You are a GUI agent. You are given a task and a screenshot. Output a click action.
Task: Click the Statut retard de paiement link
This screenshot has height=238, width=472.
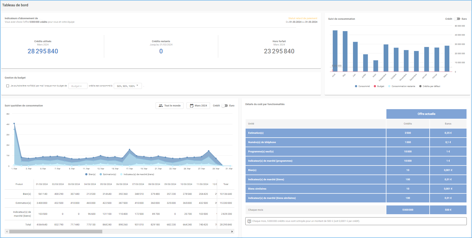pyautogui.click(x=303, y=18)
